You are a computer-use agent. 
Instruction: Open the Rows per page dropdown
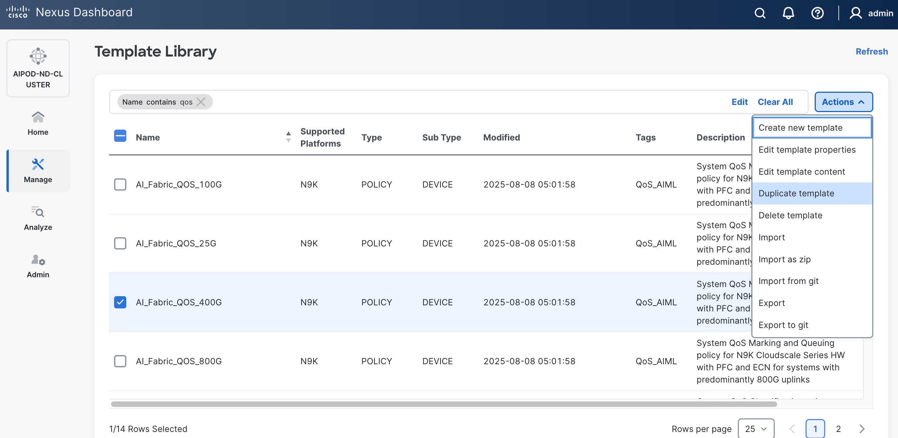756,429
